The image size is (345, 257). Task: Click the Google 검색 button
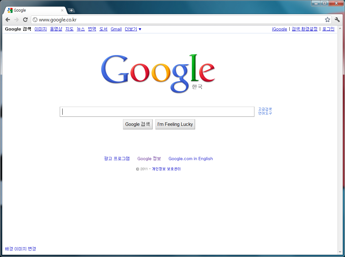coord(138,124)
